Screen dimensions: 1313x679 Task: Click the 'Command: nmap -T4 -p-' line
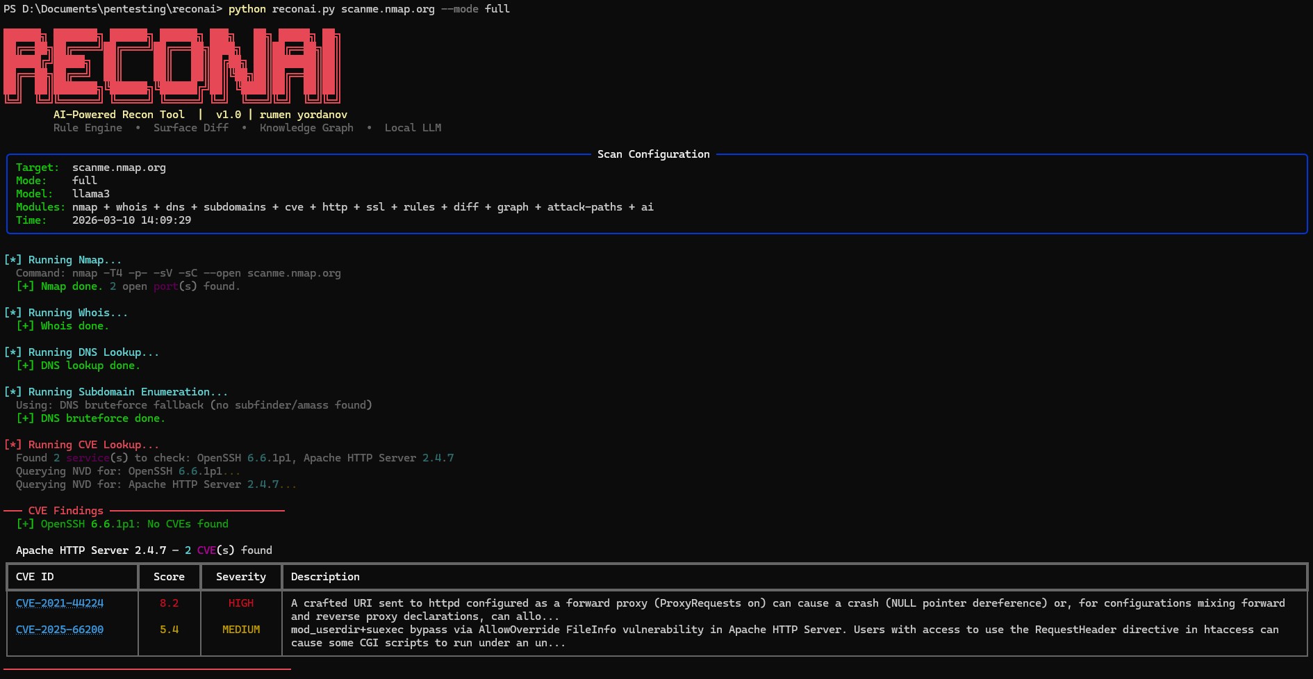tap(179, 273)
